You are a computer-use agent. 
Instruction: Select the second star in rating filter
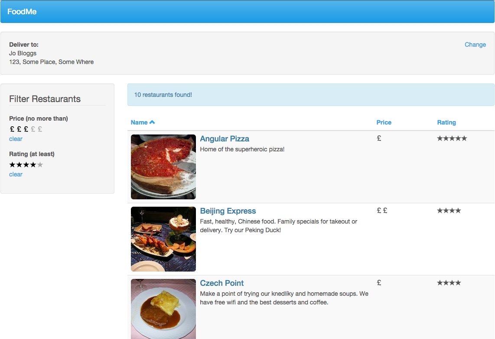19,164
